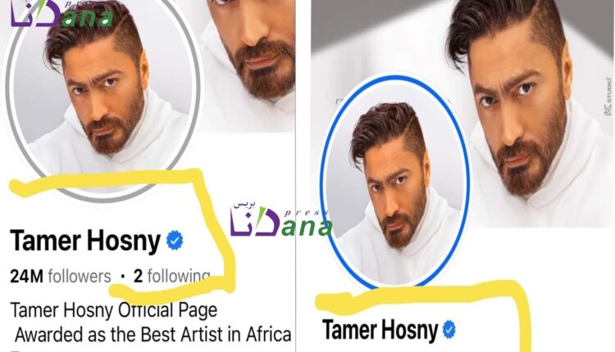Open the 2 following list

point(172,277)
